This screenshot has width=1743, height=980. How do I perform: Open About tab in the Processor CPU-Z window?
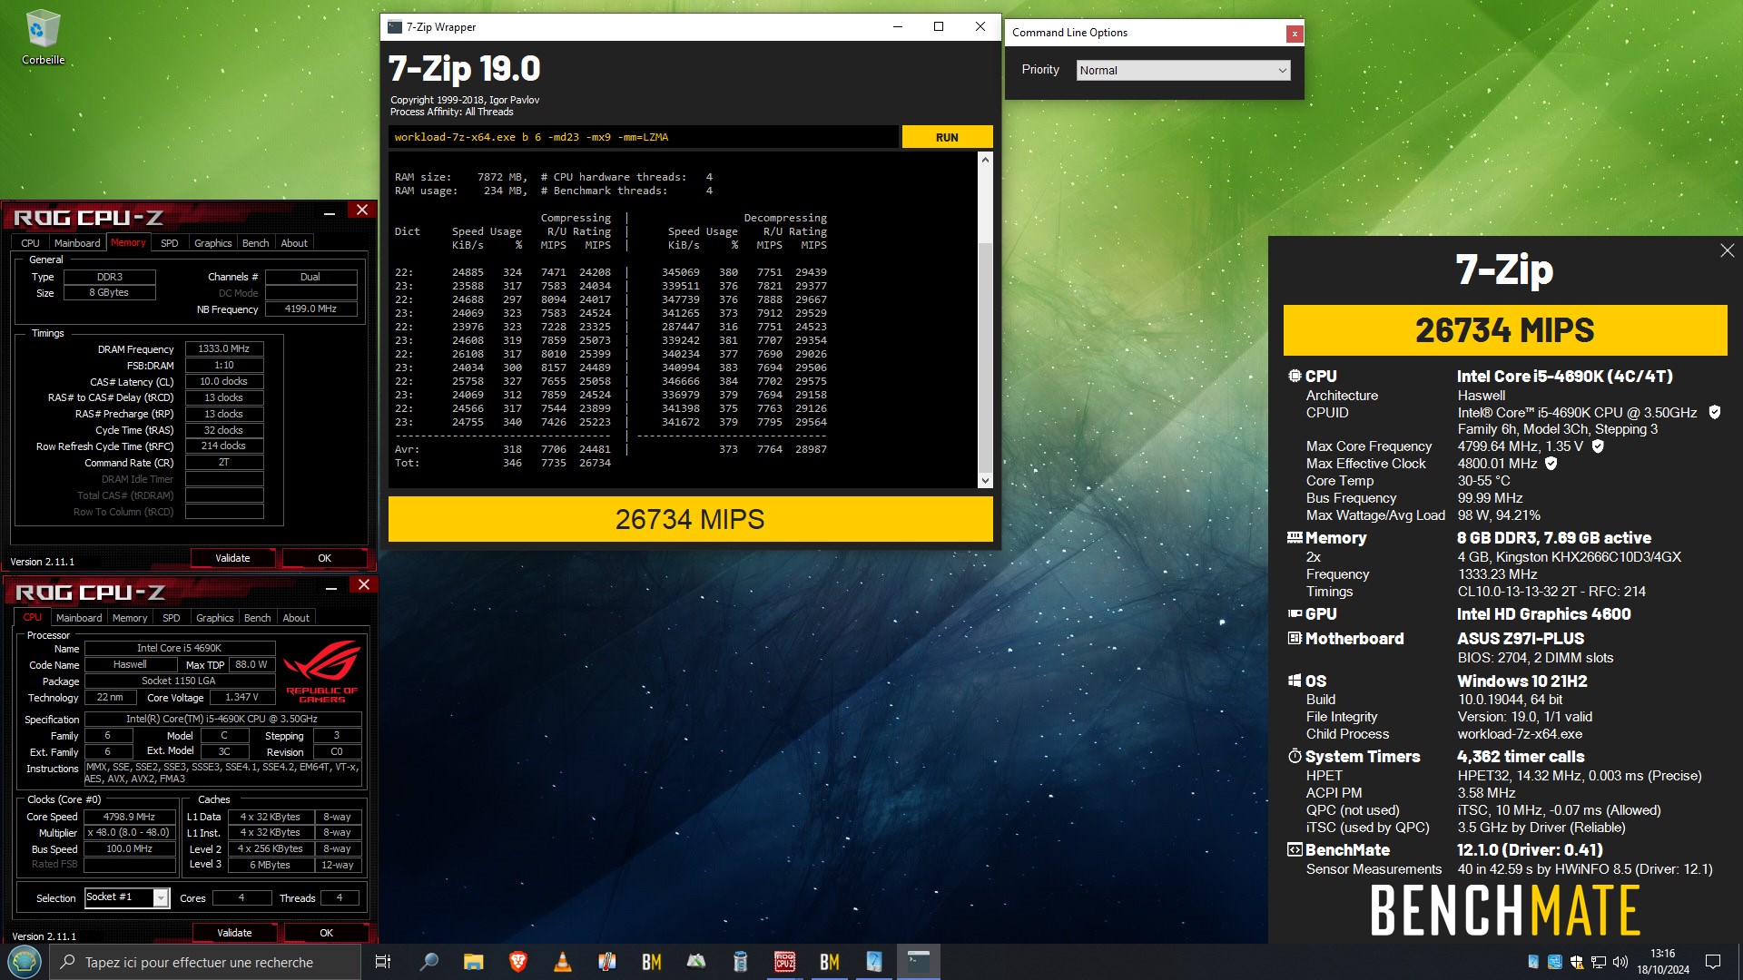pyautogui.click(x=296, y=618)
